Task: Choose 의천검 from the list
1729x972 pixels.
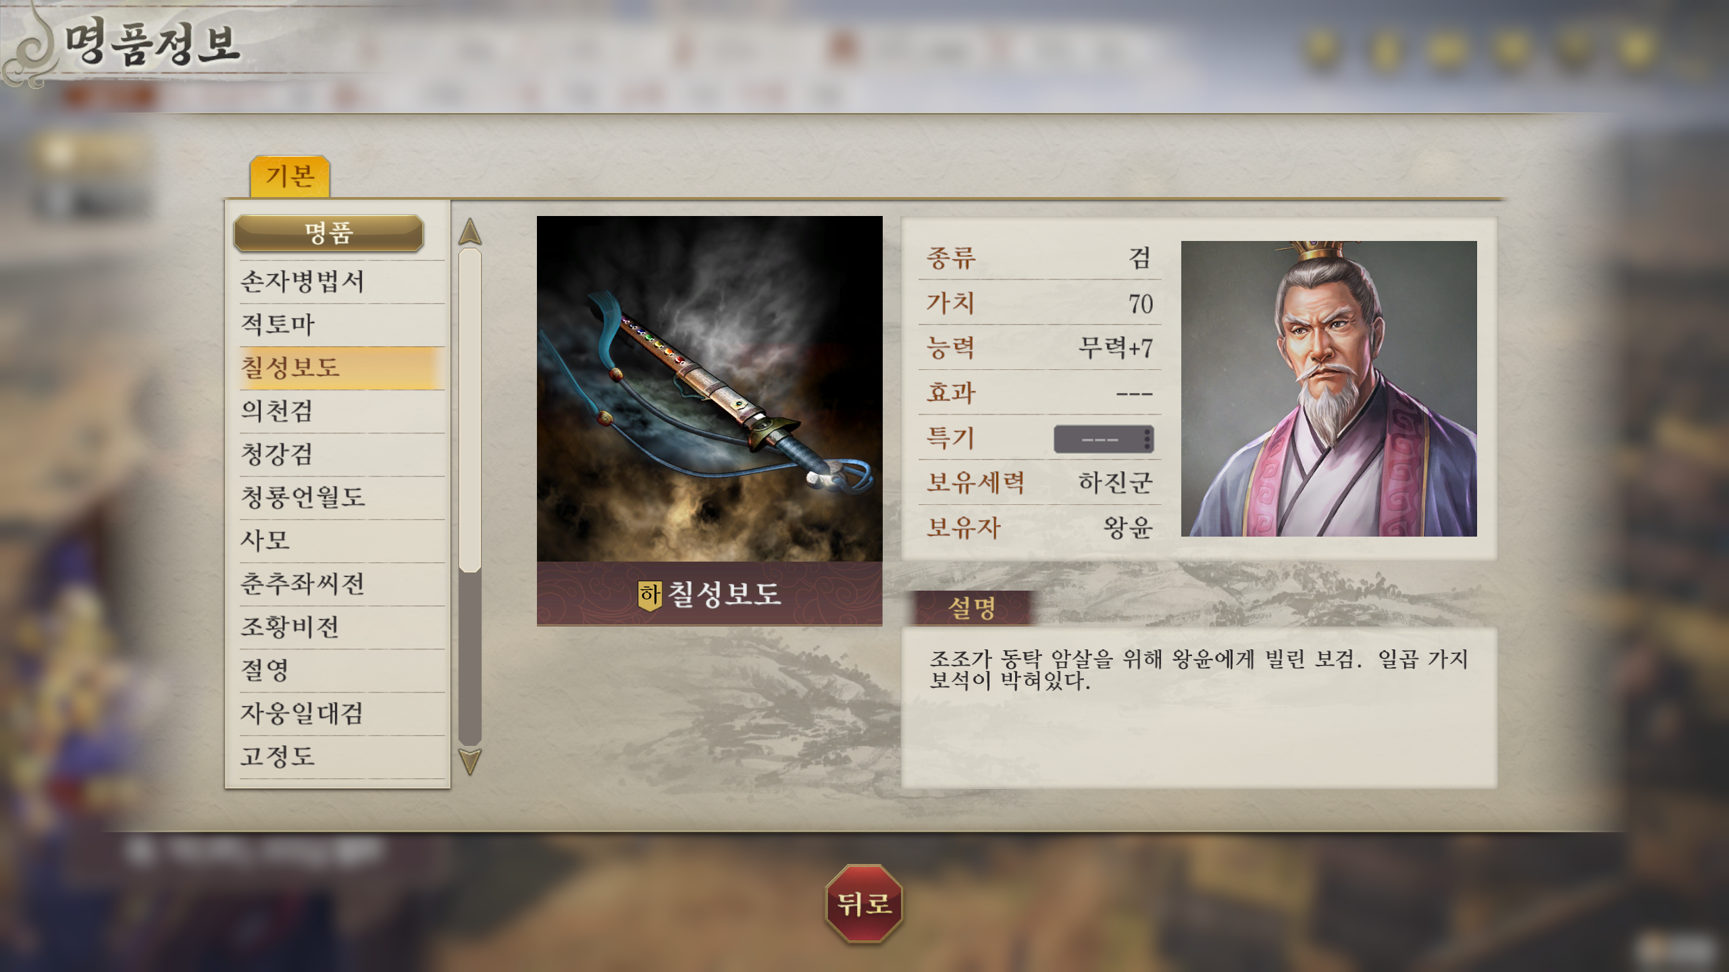Action: [x=342, y=411]
